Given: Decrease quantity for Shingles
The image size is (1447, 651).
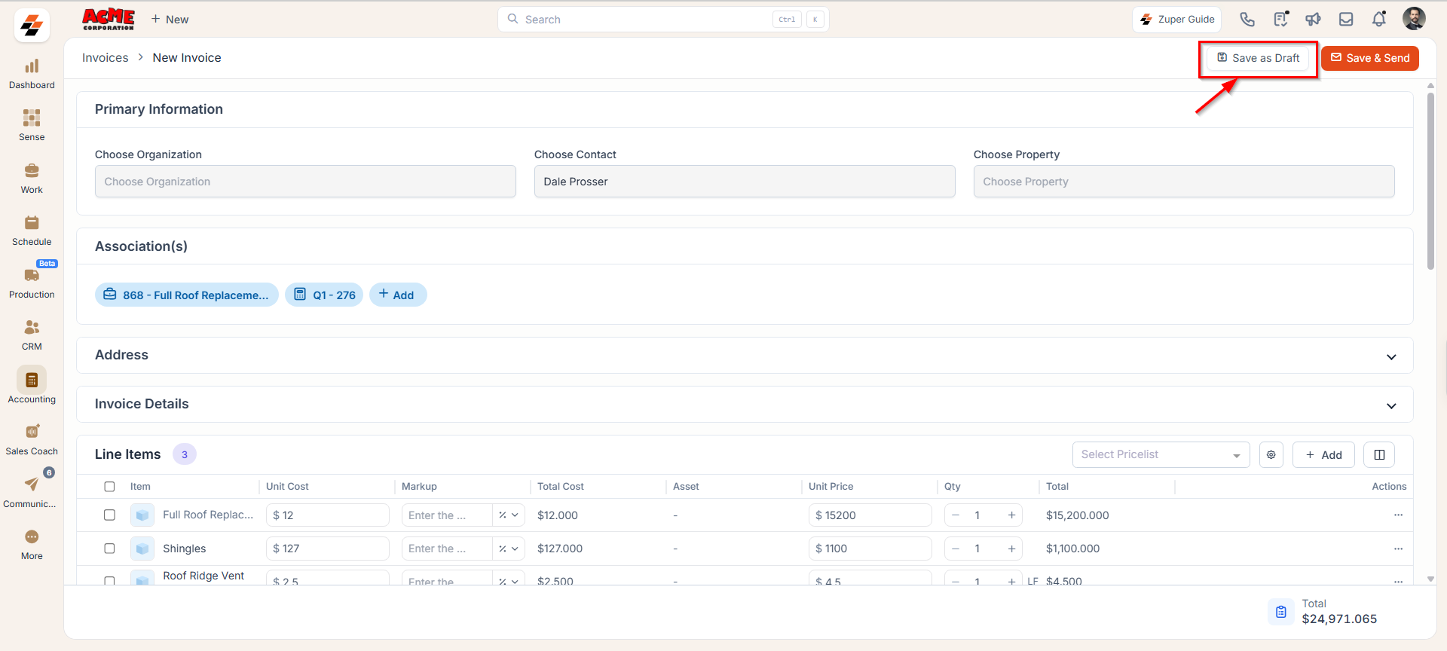Looking at the screenshot, I should click(x=956, y=549).
